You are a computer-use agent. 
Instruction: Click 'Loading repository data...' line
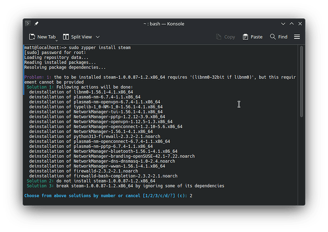click(57, 58)
